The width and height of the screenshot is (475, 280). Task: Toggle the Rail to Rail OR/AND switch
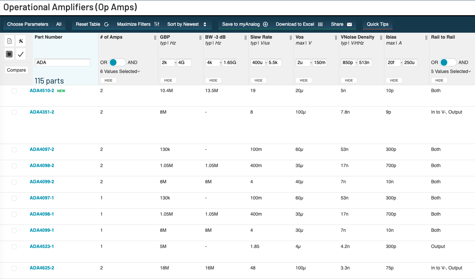coord(448,62)
